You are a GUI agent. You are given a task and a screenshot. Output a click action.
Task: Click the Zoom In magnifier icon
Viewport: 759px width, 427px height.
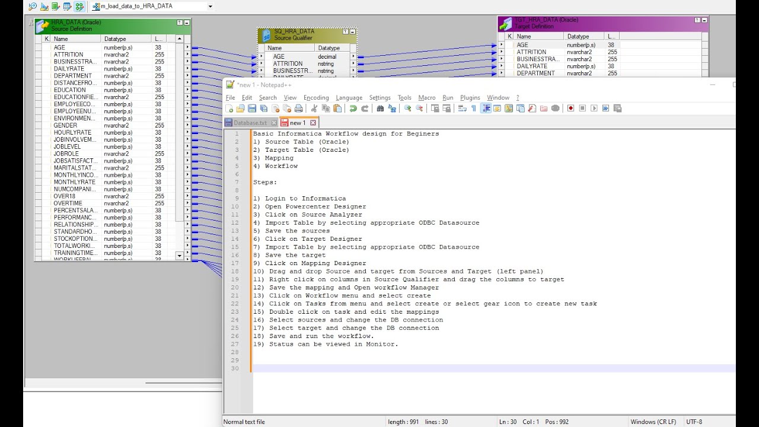(407, 109)
